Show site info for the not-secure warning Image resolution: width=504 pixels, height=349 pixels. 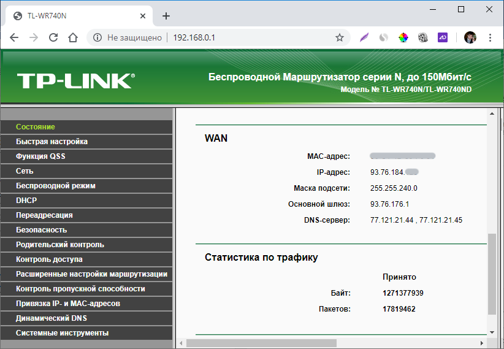pyautogui.click(x=97, y=37)
